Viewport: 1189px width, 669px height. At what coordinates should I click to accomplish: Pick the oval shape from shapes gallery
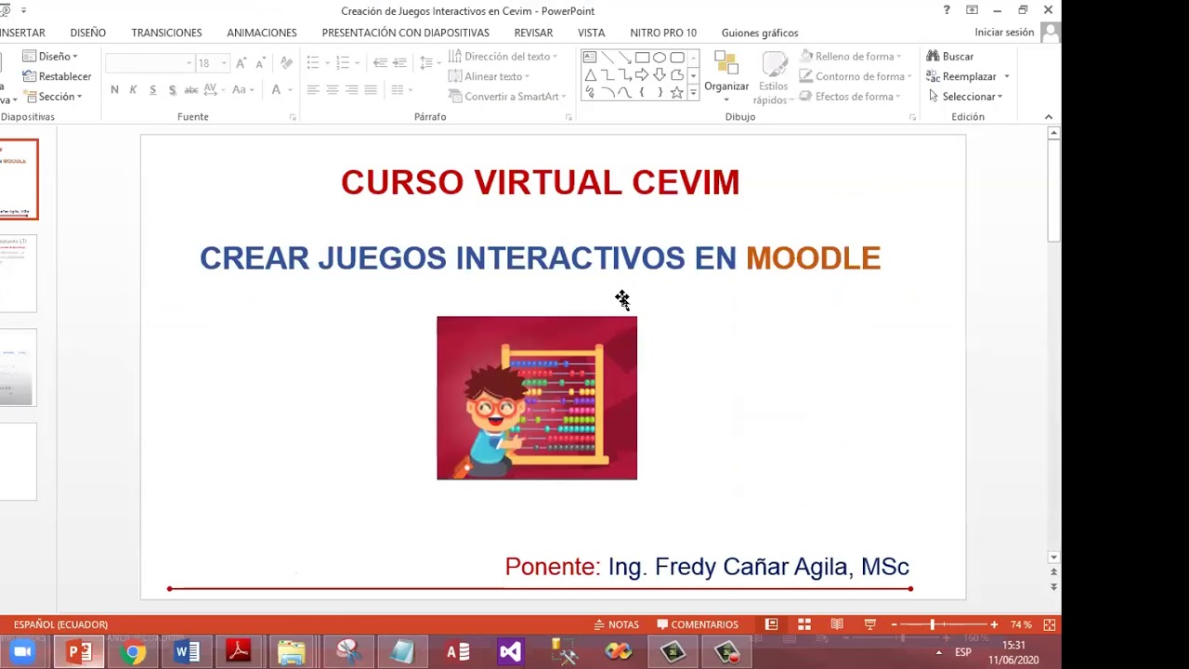pos(660,58)
